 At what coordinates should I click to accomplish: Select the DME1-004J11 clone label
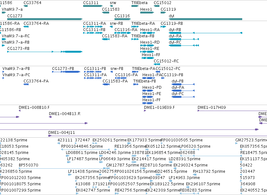(61, 132)
